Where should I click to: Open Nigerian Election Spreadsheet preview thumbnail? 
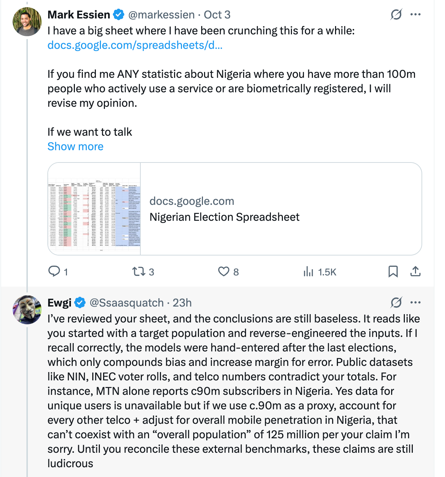(x=94, y=209)
